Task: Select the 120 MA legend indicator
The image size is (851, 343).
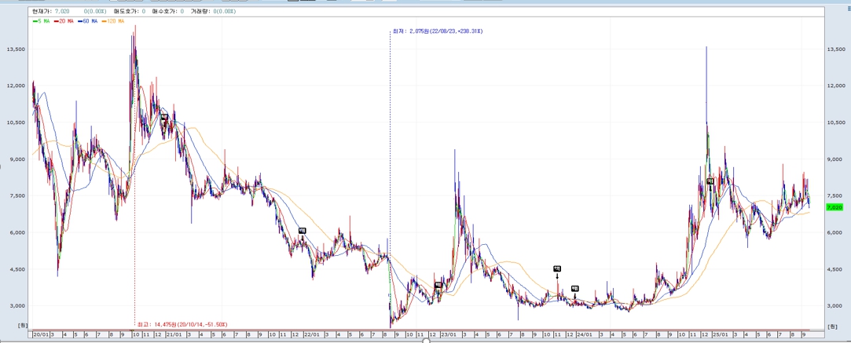Action: pos(114,21)
